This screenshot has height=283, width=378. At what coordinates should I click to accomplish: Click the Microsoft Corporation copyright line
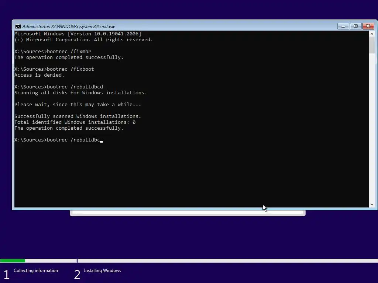point(84,40)
